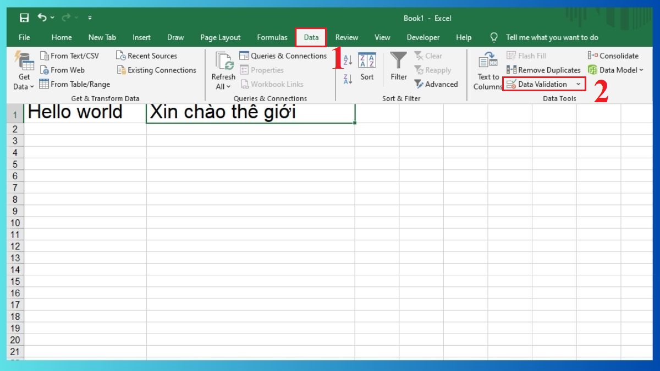Open Advanced filter options
This screenshot has width=660, height=371.
[x=437, y=84]
